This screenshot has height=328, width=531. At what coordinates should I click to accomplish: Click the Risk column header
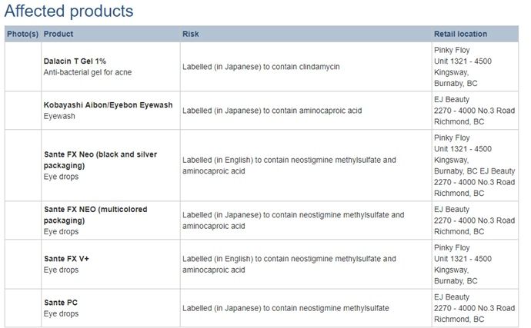(191, 34)
